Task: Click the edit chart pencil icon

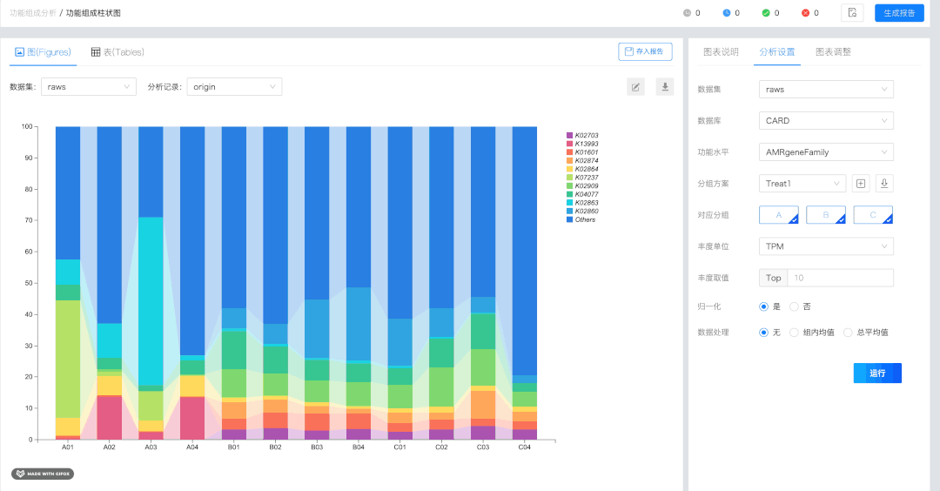Action: coord(635,87)
